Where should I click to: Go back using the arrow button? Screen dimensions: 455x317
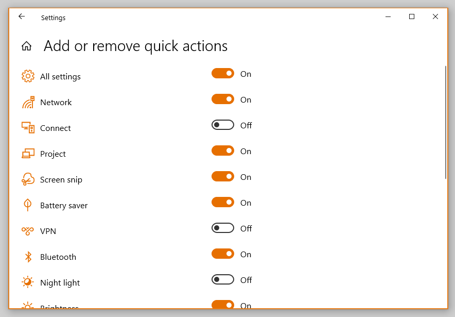tap(22, 17)
